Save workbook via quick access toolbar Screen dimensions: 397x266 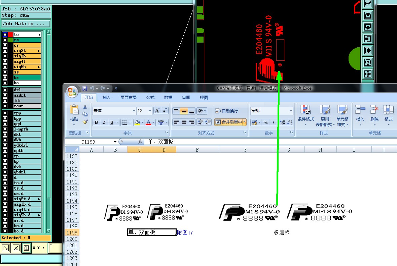click(x=85, y=88)
